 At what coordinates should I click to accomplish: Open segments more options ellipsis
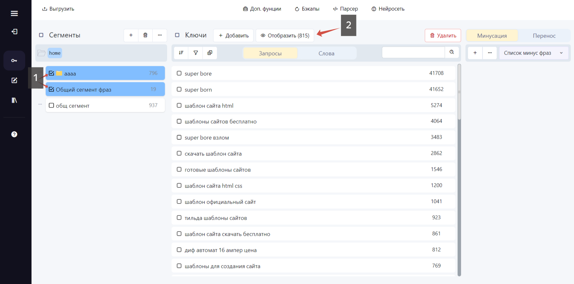click(x=160, y=35)
